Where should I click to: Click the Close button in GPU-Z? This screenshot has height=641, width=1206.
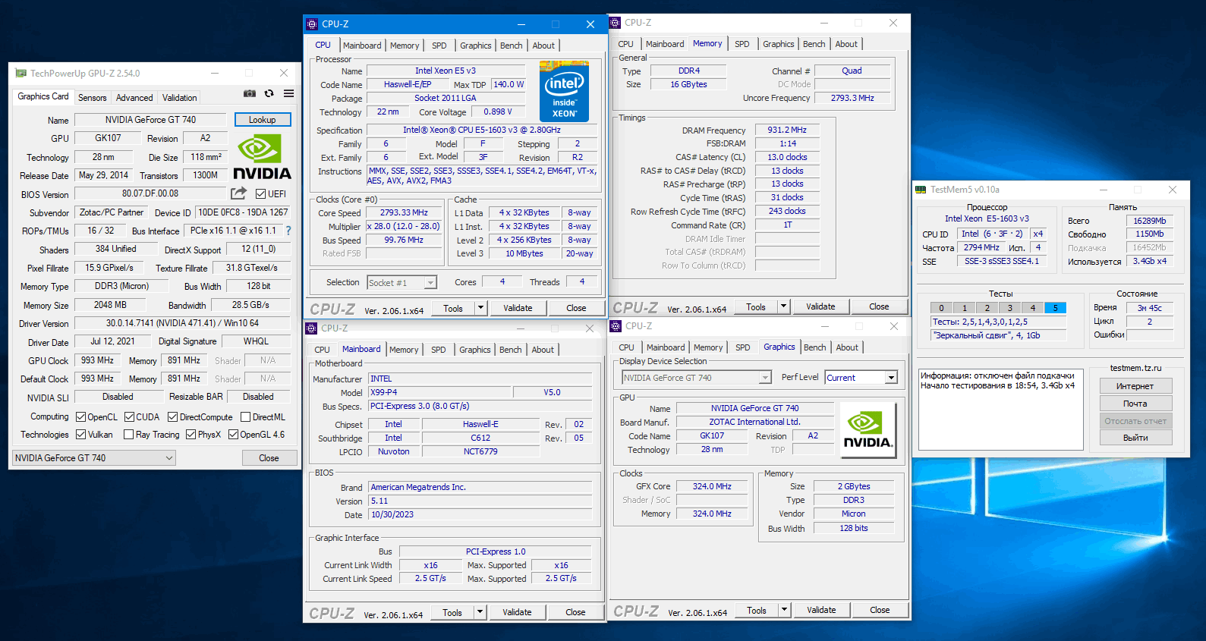pyautogui.click(x=269, y=458)
